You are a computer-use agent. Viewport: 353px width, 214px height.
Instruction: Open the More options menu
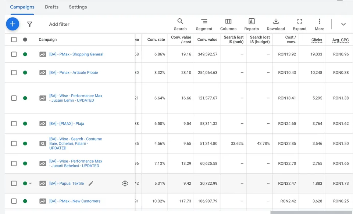click(x=320, y=24)
